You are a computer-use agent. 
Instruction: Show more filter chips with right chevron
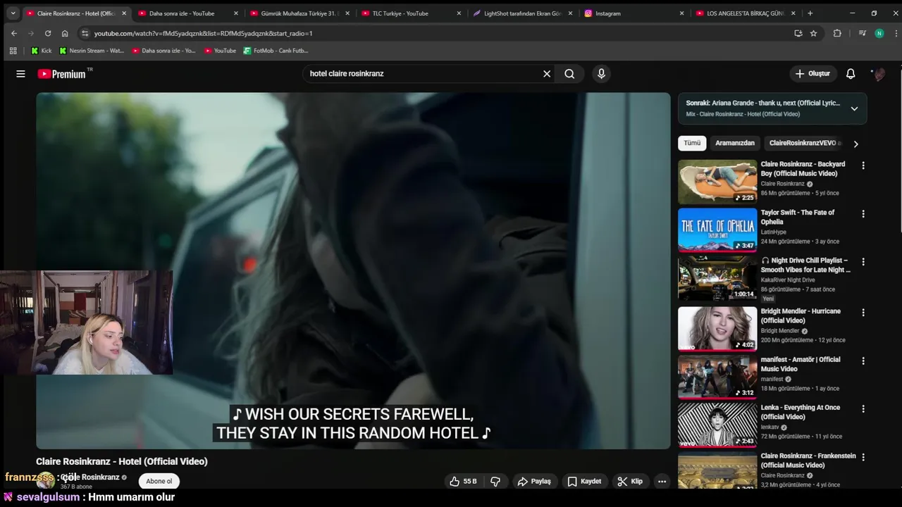(x=855, y=144)
